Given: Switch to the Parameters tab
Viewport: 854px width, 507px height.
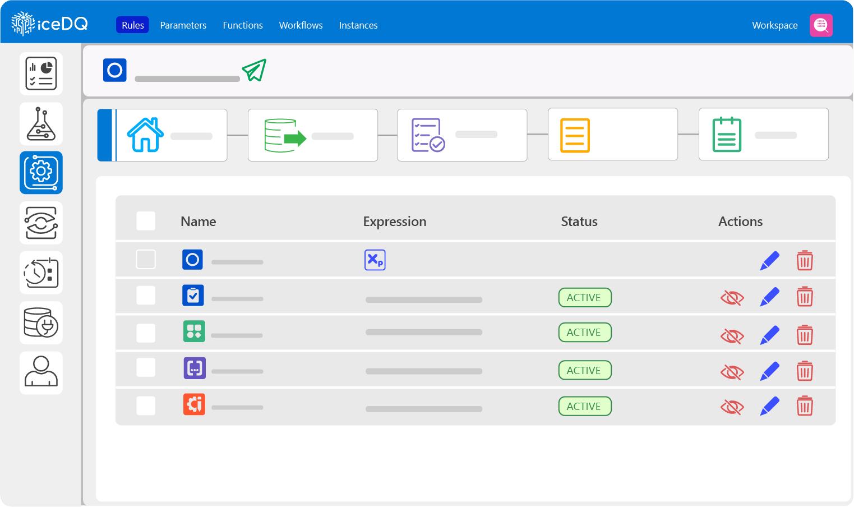Looking at the screenshot, I should point(183,25).
